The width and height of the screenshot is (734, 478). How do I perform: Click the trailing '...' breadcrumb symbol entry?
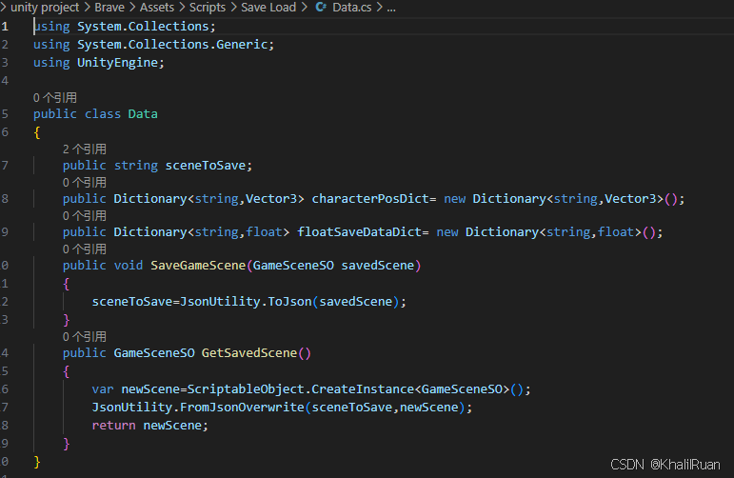point(391,8)
